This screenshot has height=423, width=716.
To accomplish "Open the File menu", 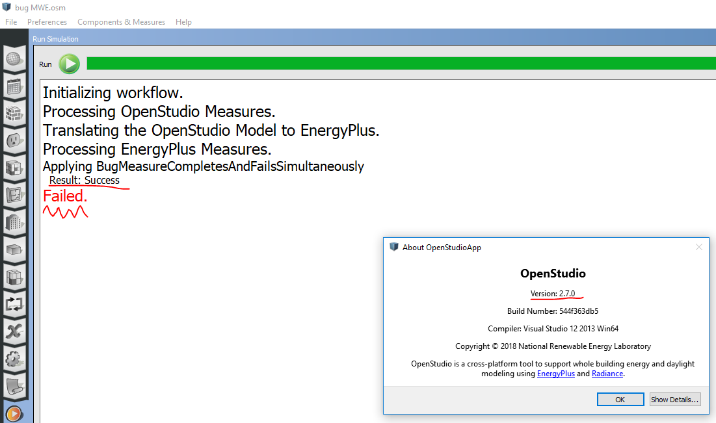I will pyautogui.click(x=10, y=21).
